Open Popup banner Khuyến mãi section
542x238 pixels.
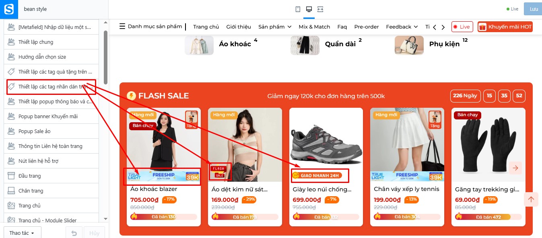point(52,116)
